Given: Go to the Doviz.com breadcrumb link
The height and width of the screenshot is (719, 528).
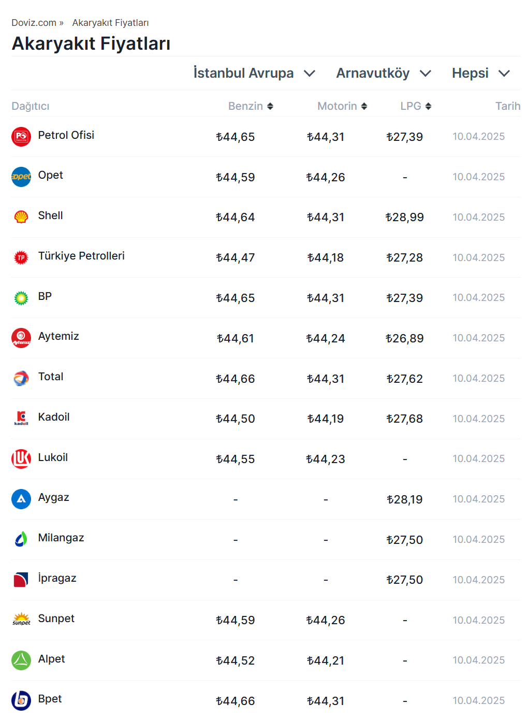Looking at the screenshot, I should click(34, 23).
